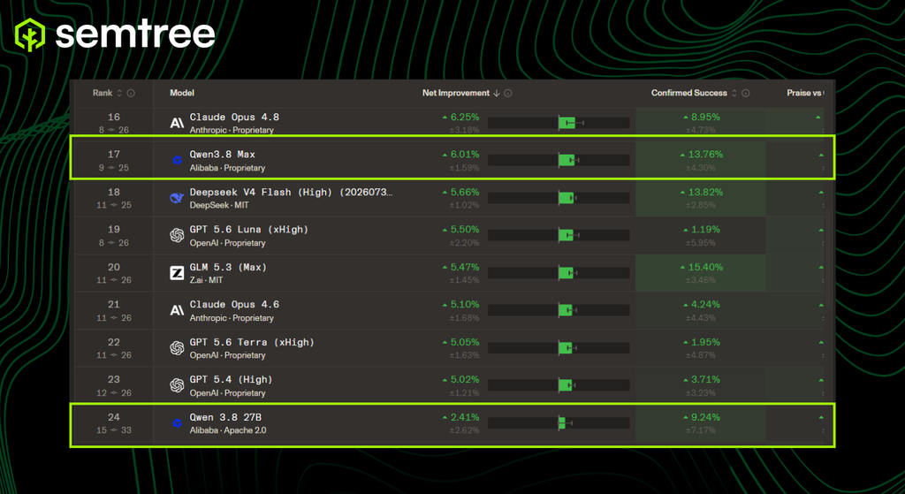
Task: Open the GPT 5.4 (High) model name
Action: [231, 380]
